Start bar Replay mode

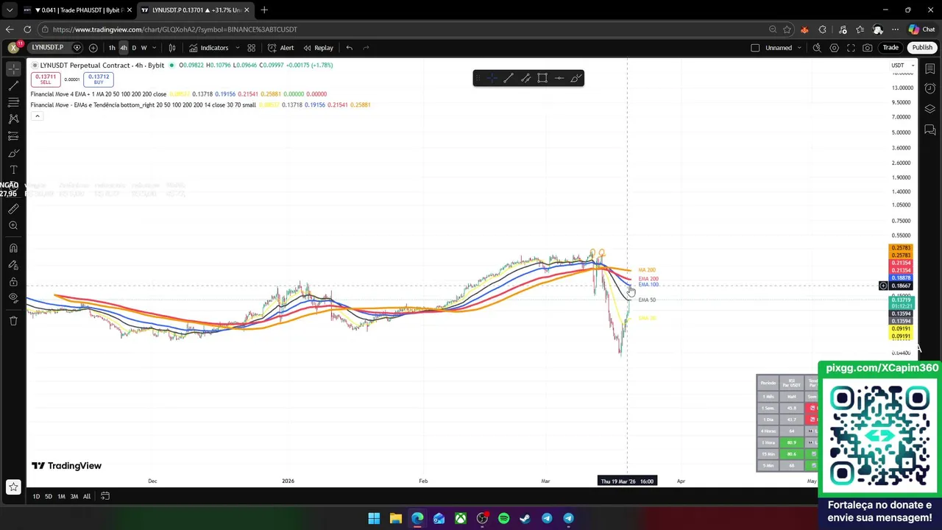click(318, 48)
